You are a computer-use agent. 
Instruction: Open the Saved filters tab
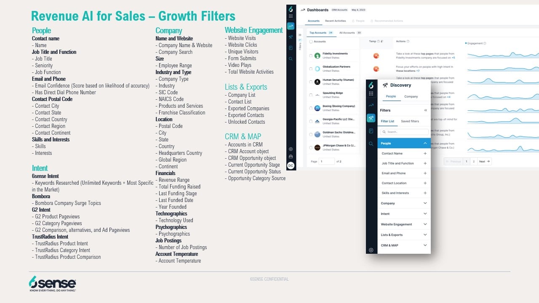pos(410,121)
